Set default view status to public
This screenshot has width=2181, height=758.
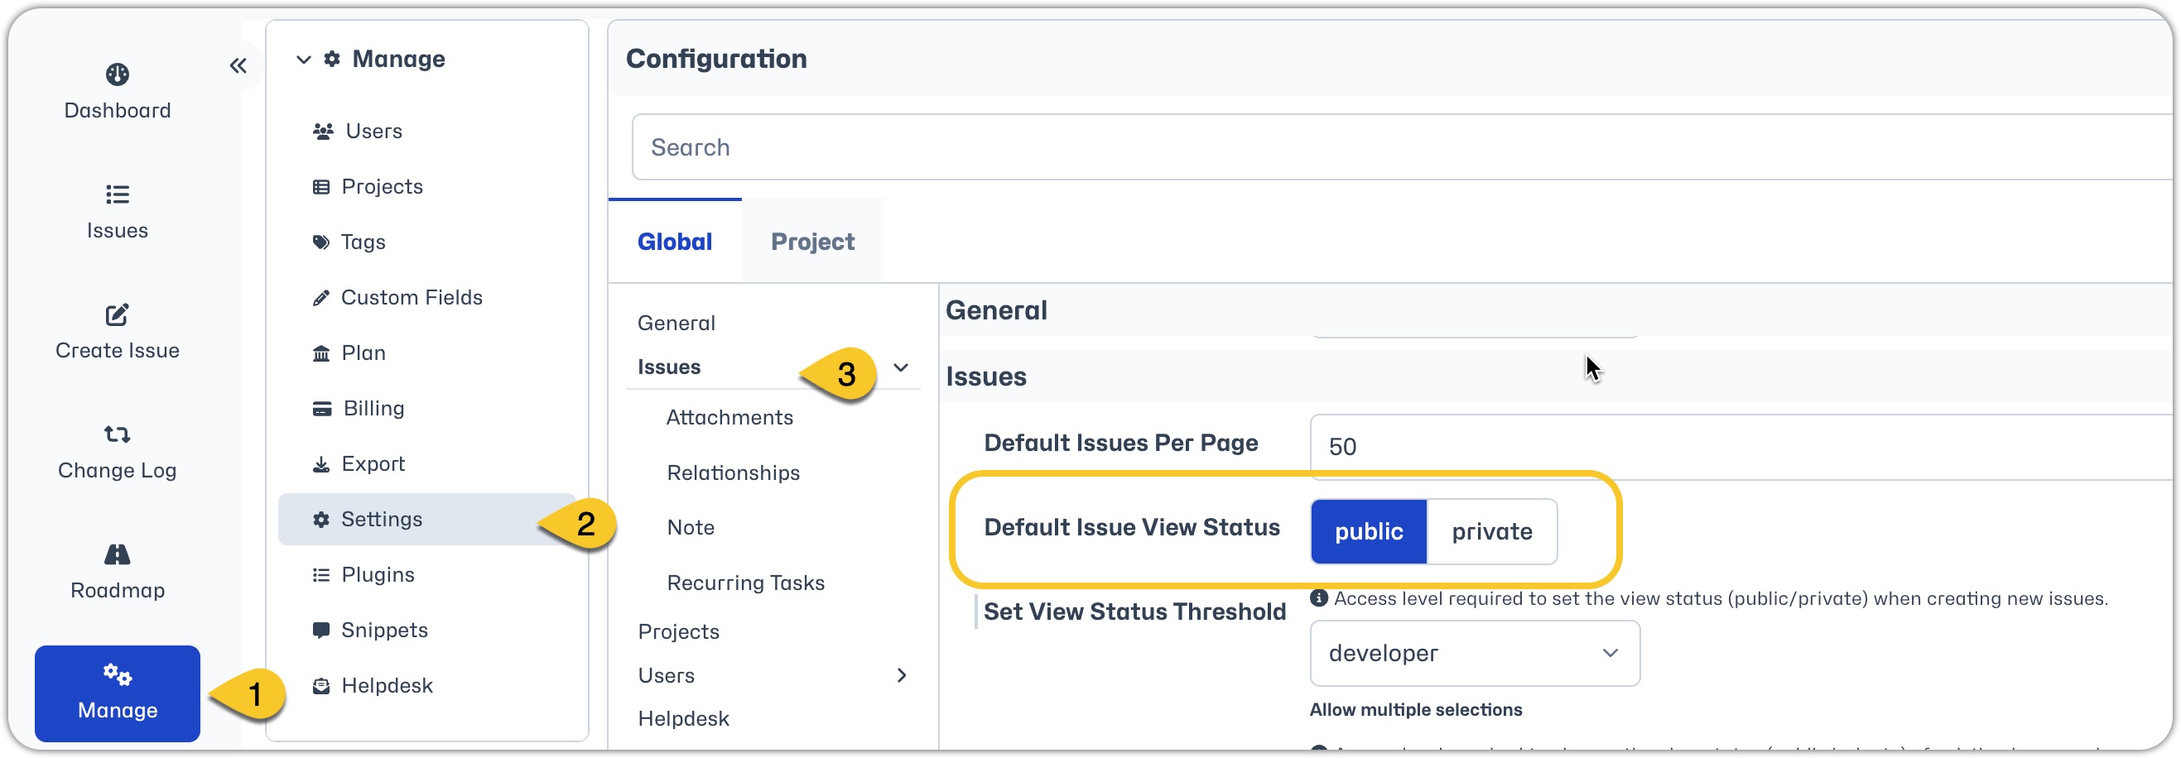[1368, 531]
